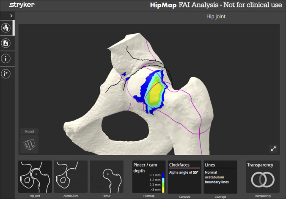Click the additional info (i+) icon
Screen dimensions: 286x199
(x=6, y=74)
